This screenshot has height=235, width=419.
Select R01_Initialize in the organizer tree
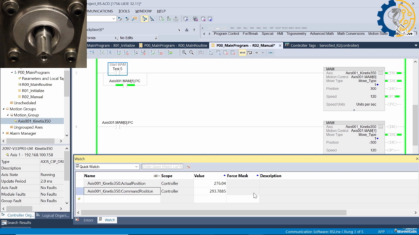click(33, 91)
